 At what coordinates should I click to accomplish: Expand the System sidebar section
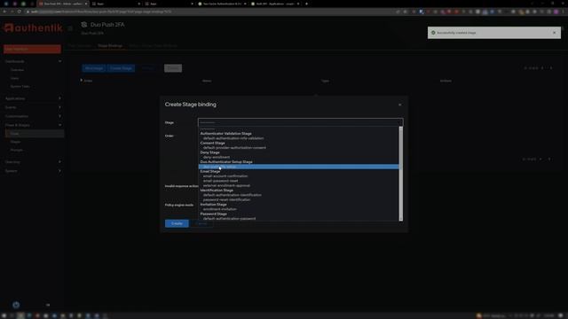(33, 171)
